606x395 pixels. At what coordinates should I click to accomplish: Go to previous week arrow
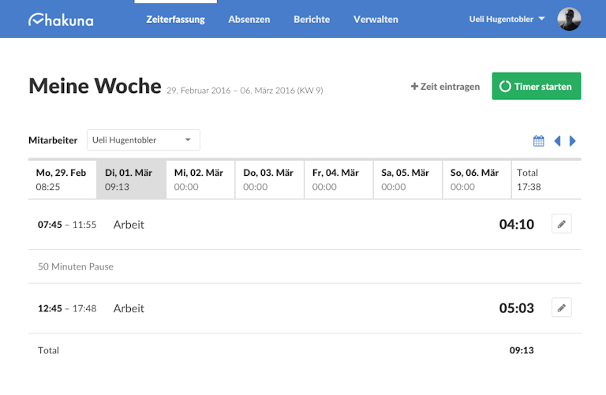tap(557, 141)
